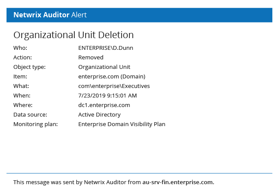The width and height of the screenshot is (278, 195).
Task: Click the Data source: field label
Action: [30, 114]
